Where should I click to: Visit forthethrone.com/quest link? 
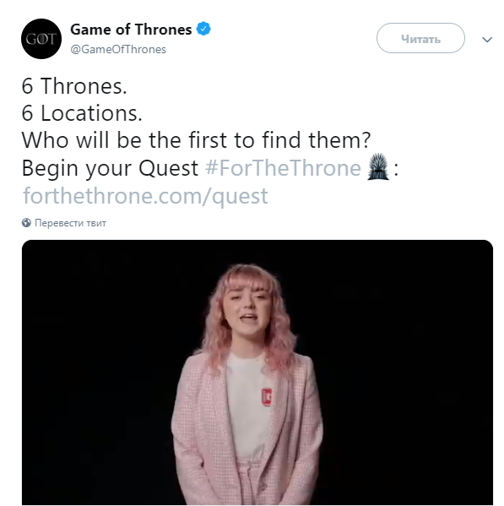coord(145,196)
